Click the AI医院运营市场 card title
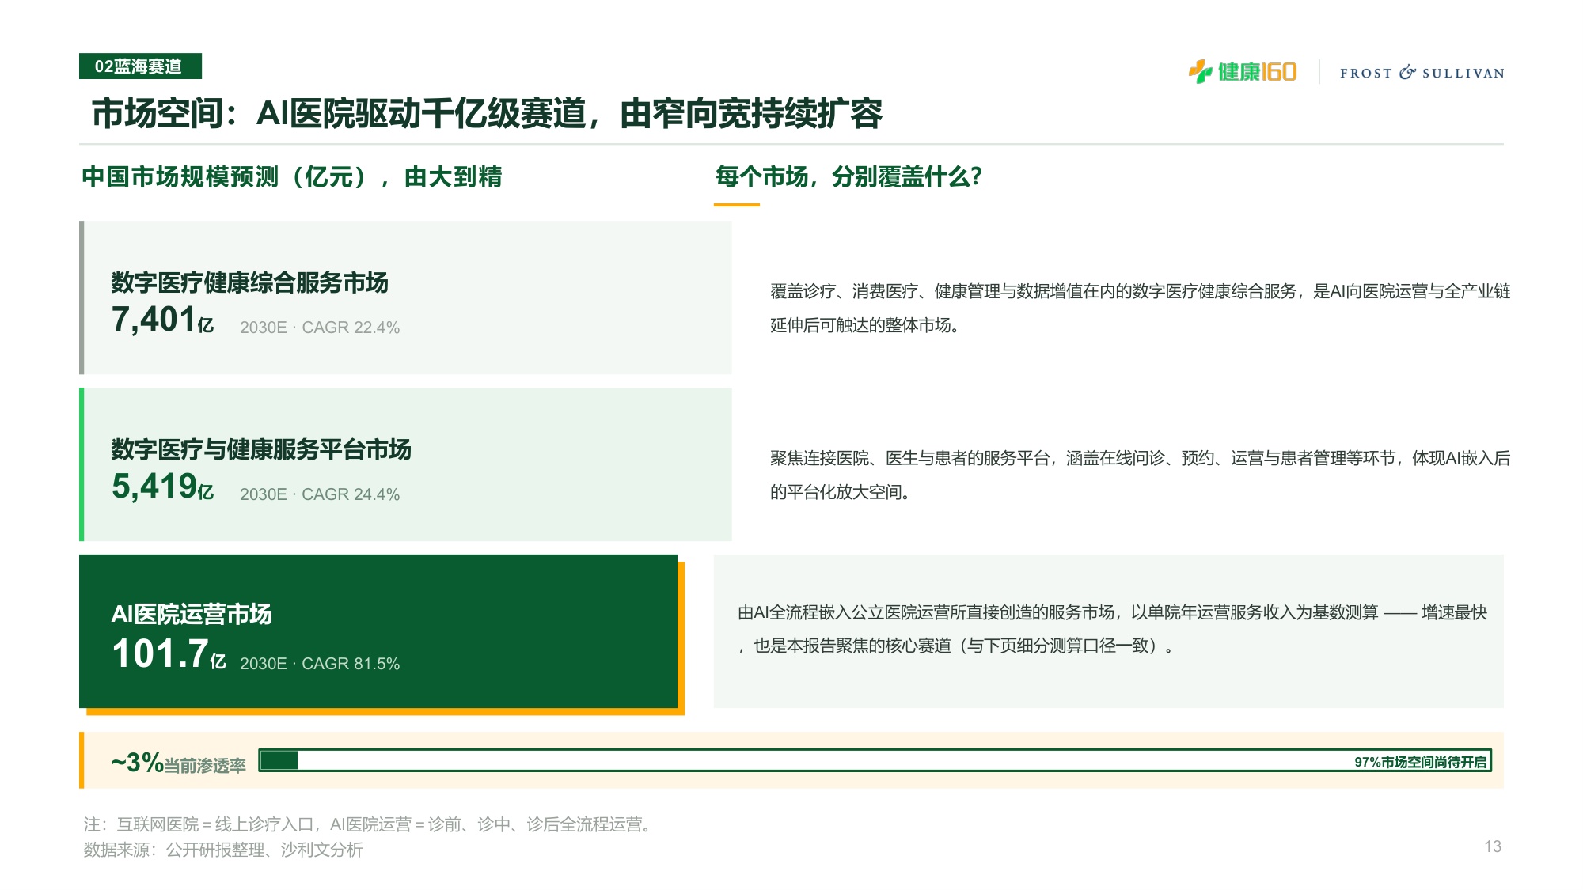Viewport: 1583px width, 890px height. point(192,614)
